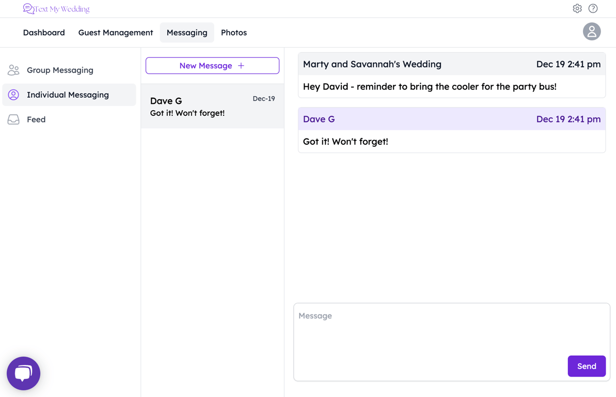
Task: Start a New Message
Action: tap(206, 66)
